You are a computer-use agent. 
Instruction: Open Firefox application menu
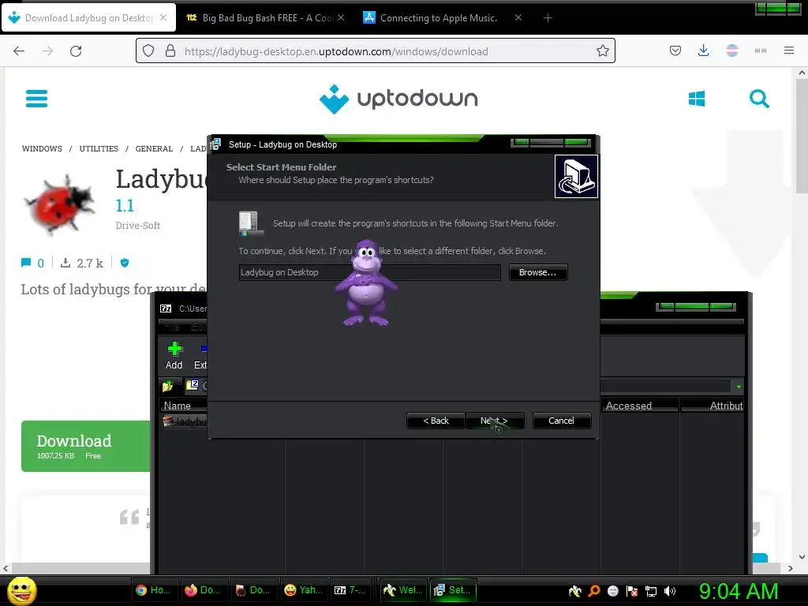click(789, 50)
